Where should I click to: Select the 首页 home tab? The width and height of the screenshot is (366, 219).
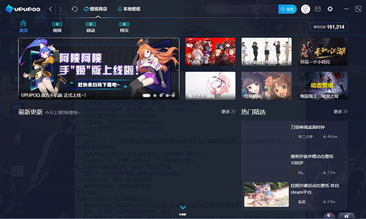[x=23, y=26]
